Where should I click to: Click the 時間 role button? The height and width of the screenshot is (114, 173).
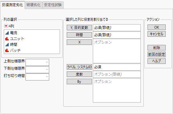click(79, 35)
